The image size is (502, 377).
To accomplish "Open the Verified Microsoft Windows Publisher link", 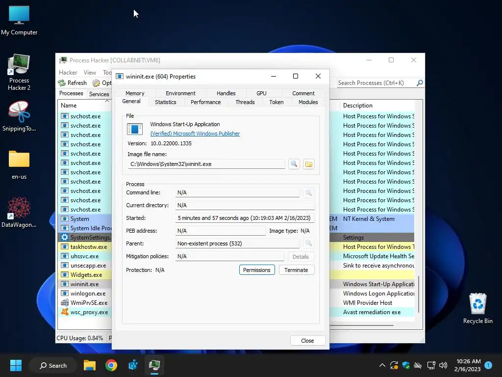I will click(195, 134).
